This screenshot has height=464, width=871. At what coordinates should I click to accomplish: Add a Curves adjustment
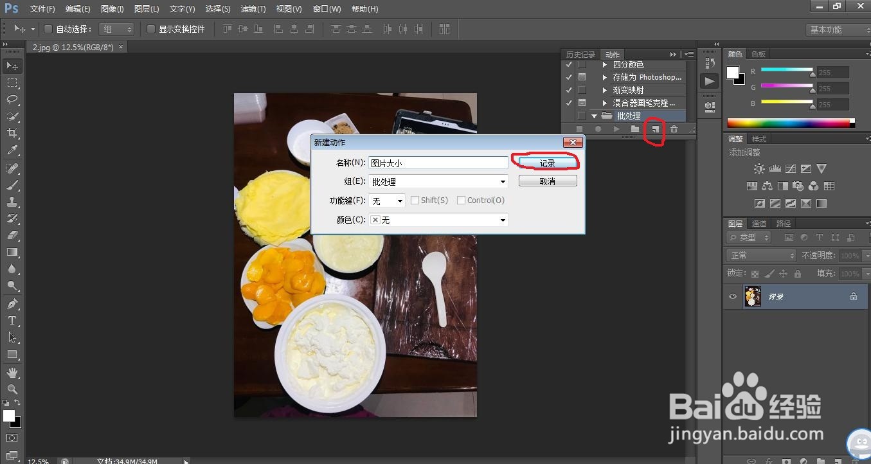[791, 169]
